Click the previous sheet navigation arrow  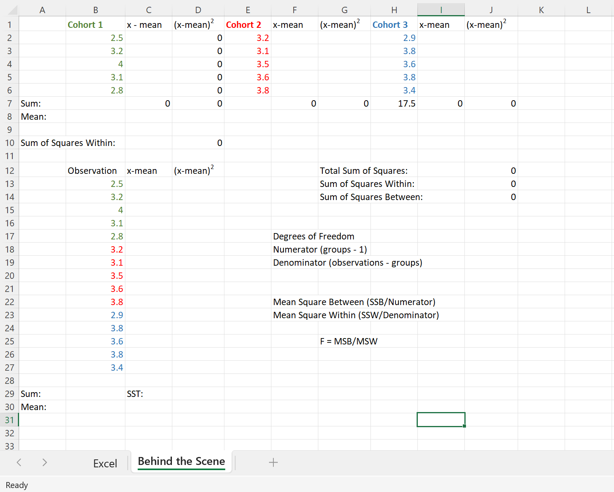19,463
